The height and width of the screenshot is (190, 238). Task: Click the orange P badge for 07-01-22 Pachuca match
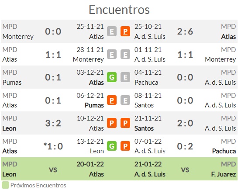click(x=125, y=146)
